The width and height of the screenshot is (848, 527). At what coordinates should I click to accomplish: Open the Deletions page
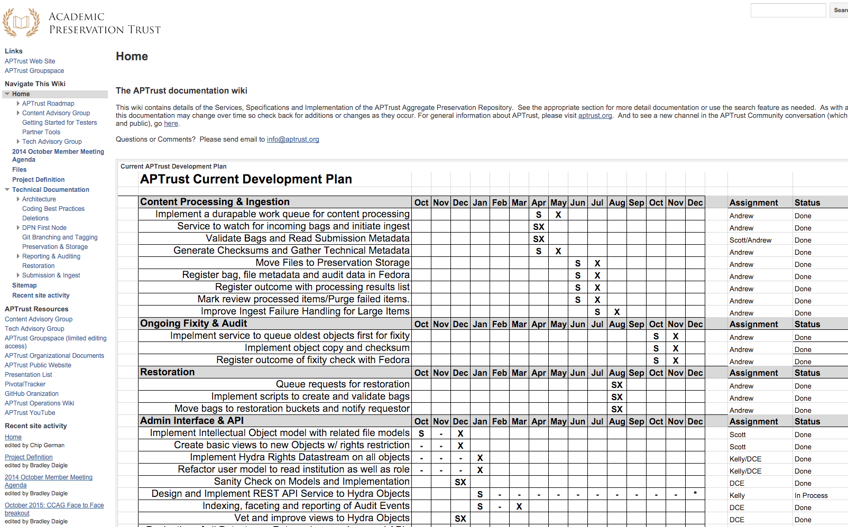pos(35,218)
